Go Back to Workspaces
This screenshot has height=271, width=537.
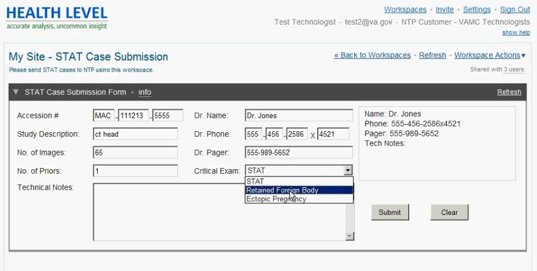[x=372, y=55]
